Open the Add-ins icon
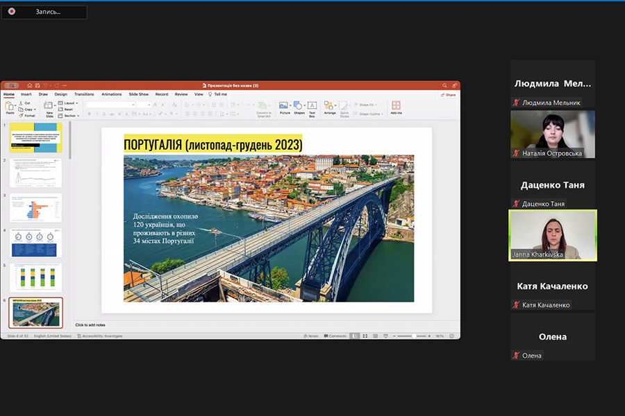This screenshot has width=625, height=416. coord(396,106)
